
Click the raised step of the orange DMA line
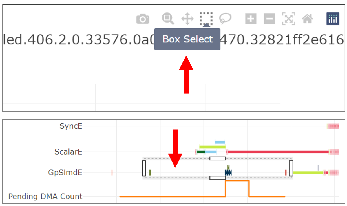[x=237, y=181]
